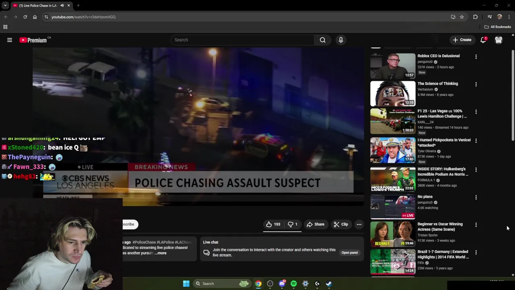The height and width of the screenshot is (290, 515).
Task: Open the notifications bell
Action: [483, 40]
